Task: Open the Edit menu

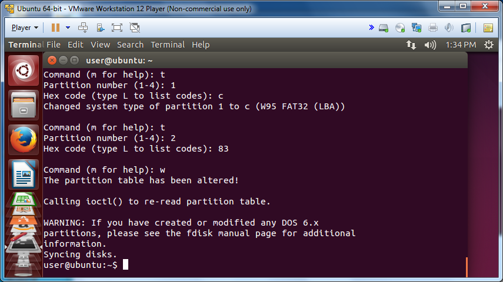Action: click(75, 45)
